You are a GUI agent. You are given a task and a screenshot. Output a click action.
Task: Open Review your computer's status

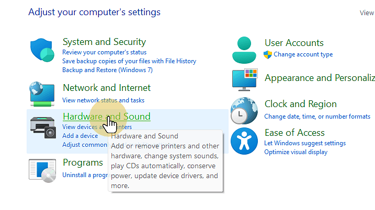(104, 52)
